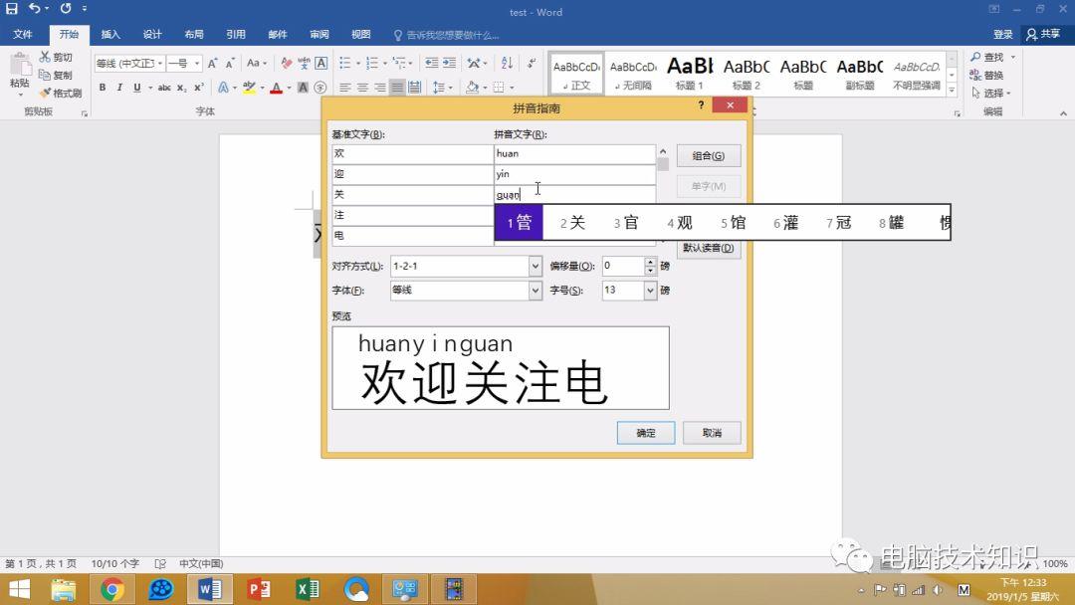Toggle strikethrough abc formatting
This screenshot has height=605, width=1075.
[x=164, y=87]
